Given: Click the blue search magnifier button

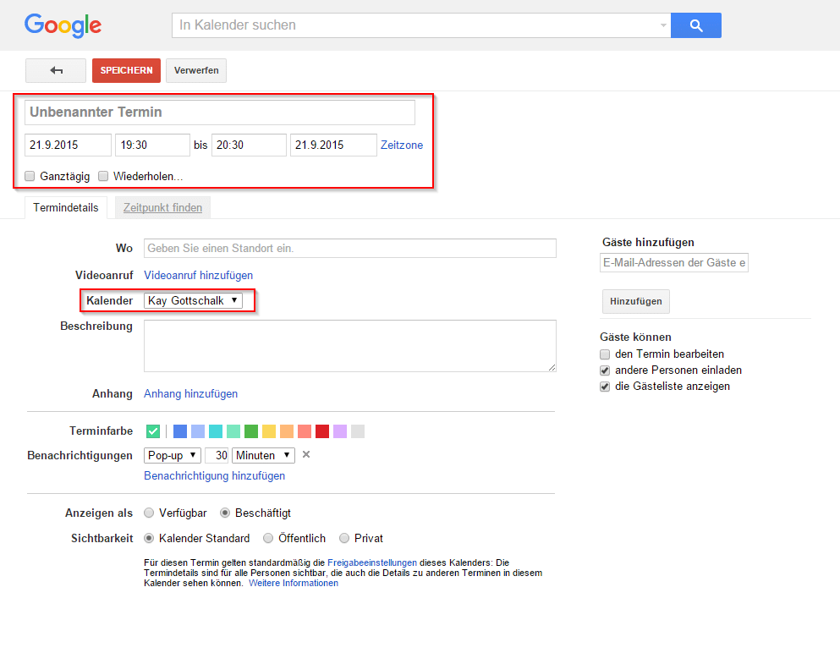Looking at the screenshot, I should pyautogui.click(x=696, y=25).
